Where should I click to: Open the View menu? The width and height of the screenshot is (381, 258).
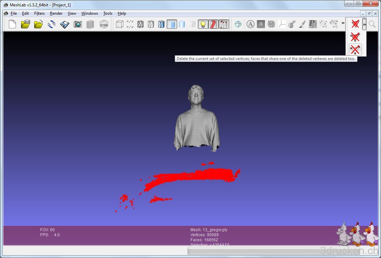point(72,13)
